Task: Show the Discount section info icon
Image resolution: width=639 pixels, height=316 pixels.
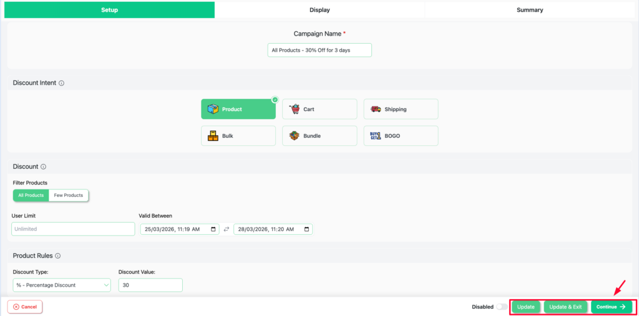Action: click(x=44, y=167)
